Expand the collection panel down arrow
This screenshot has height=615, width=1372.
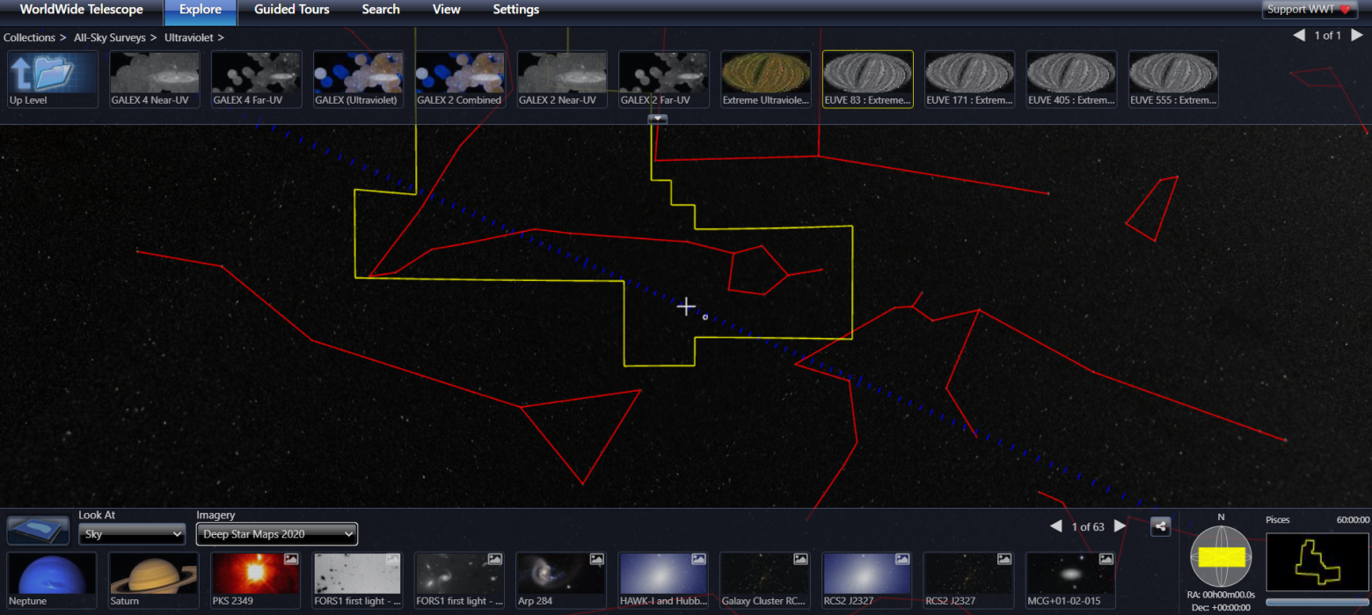[658, 119]
